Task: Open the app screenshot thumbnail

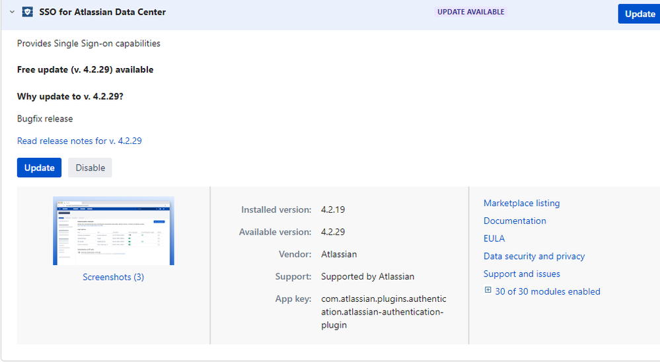Action: click(114, 231)
